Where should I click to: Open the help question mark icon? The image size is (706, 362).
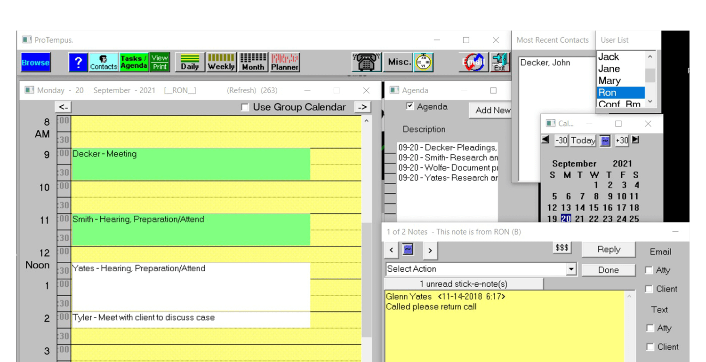click(78, 63)
